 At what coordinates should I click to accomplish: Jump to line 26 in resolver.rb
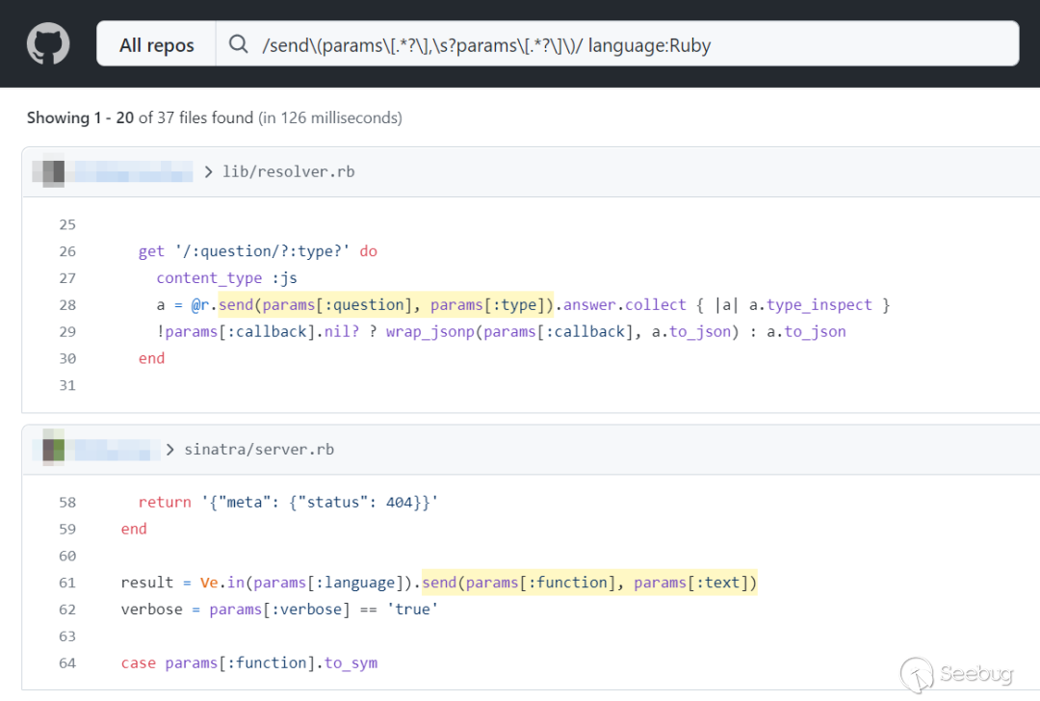(66, 251)
